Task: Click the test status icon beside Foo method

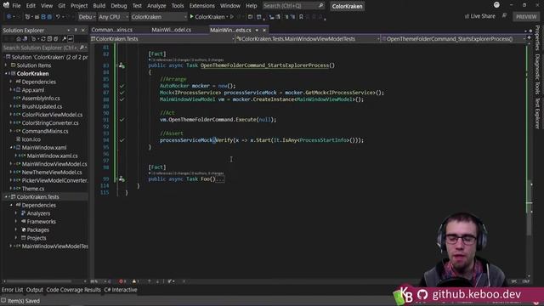Action: tap(122, 179)
